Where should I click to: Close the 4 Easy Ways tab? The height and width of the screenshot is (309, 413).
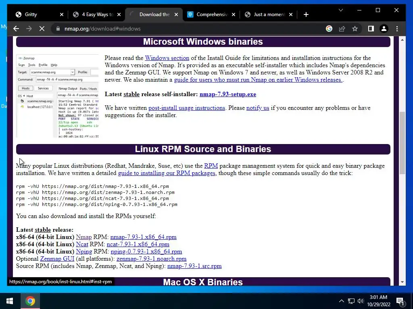(119, 14)
